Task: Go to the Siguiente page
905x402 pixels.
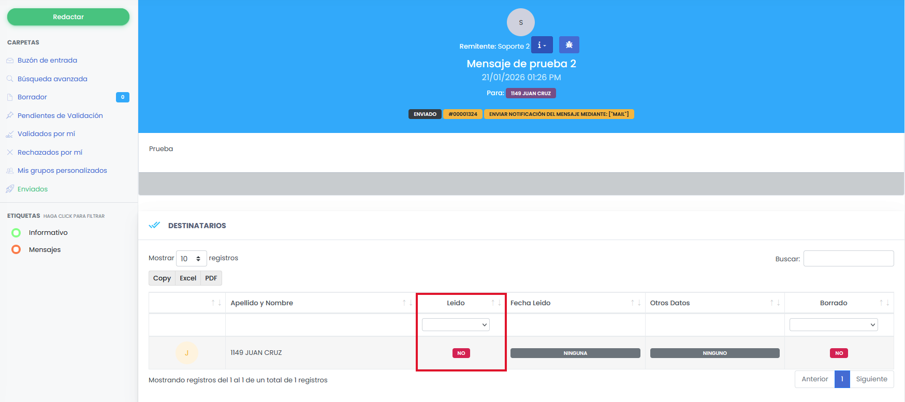Action: click(x=872, y=379)
